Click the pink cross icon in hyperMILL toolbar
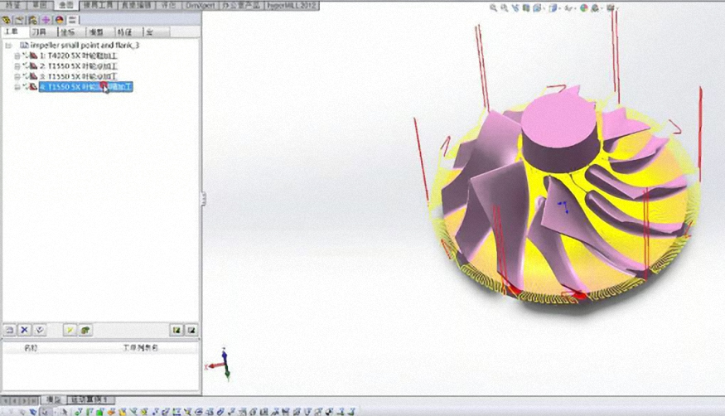Viewport: 725px width, 416px height. pyautogui.click(x=46, y=20)
